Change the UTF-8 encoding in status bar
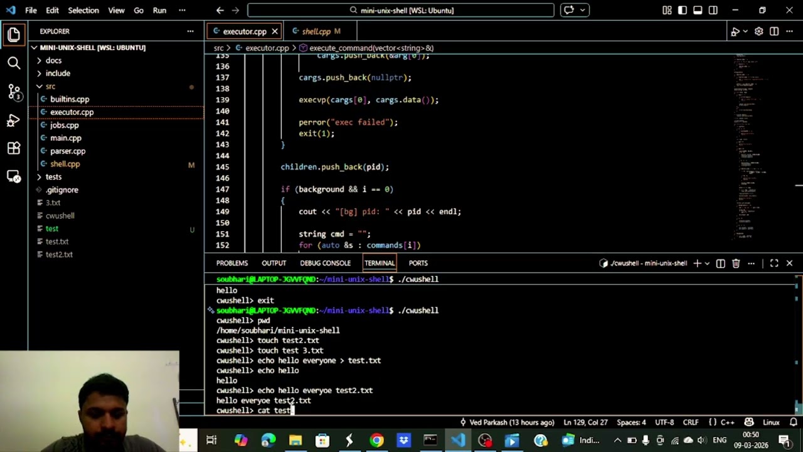Screen dimensions: 803x452 click(x=664, y=422)
